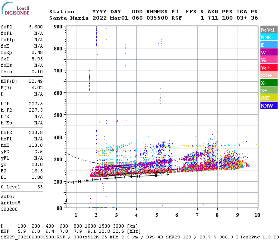Screen dimensions: 280x240
Task: Select the NNE legend swatch
Action: click(x=269, y=37)
